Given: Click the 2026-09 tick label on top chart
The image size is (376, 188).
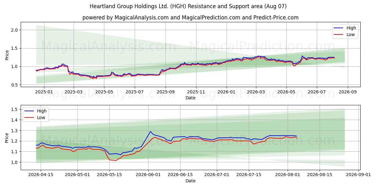Looking at the screenshot, I should coord(347,92).
